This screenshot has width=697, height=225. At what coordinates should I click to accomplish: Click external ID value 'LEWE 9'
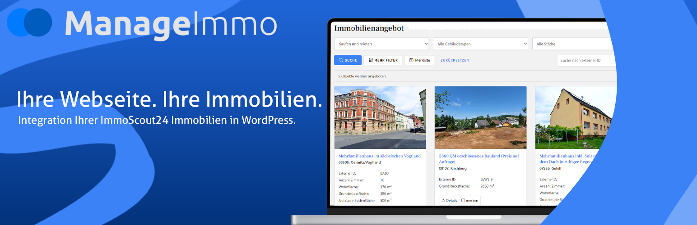[487, 179]
